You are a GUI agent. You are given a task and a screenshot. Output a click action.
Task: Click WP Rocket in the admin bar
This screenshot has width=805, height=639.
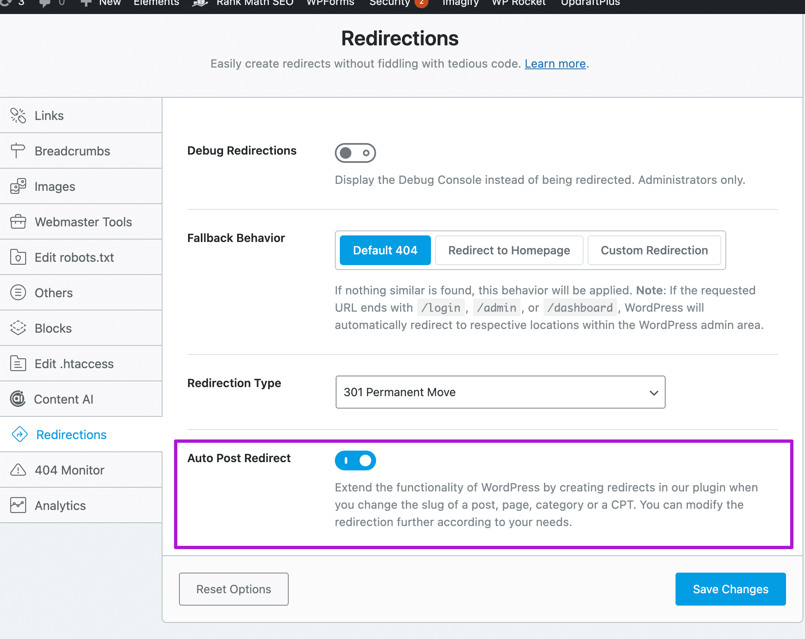pos(518,3)
